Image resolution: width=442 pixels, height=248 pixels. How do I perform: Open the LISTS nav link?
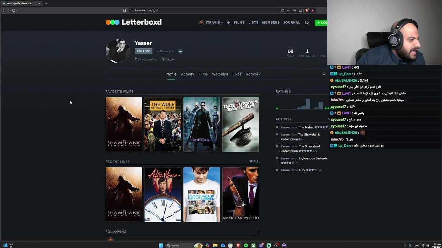tap(253, 22)
